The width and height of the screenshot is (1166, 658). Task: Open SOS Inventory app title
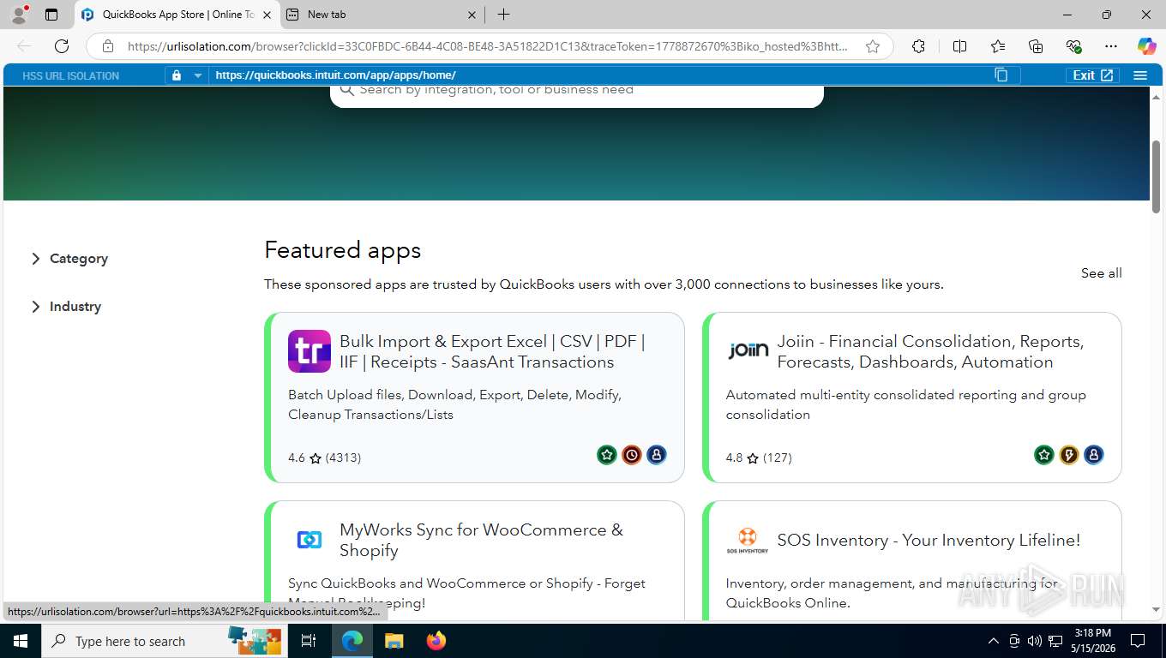tap(929, 540)
